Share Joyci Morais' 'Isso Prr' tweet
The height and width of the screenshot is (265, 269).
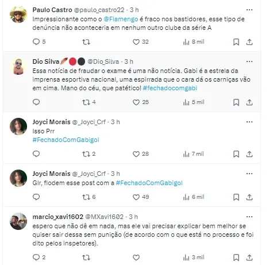point(249,154)
